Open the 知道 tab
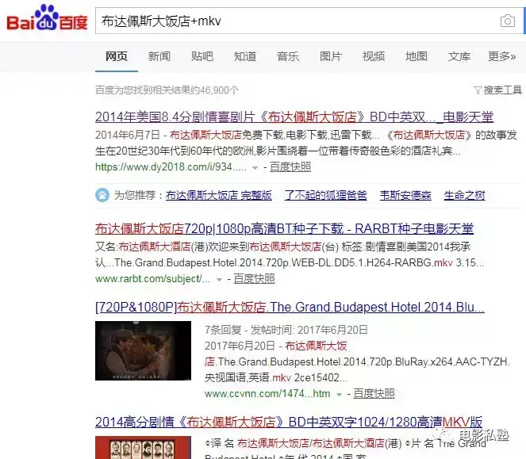Screen dimensions: 526x459 point(245,56)
